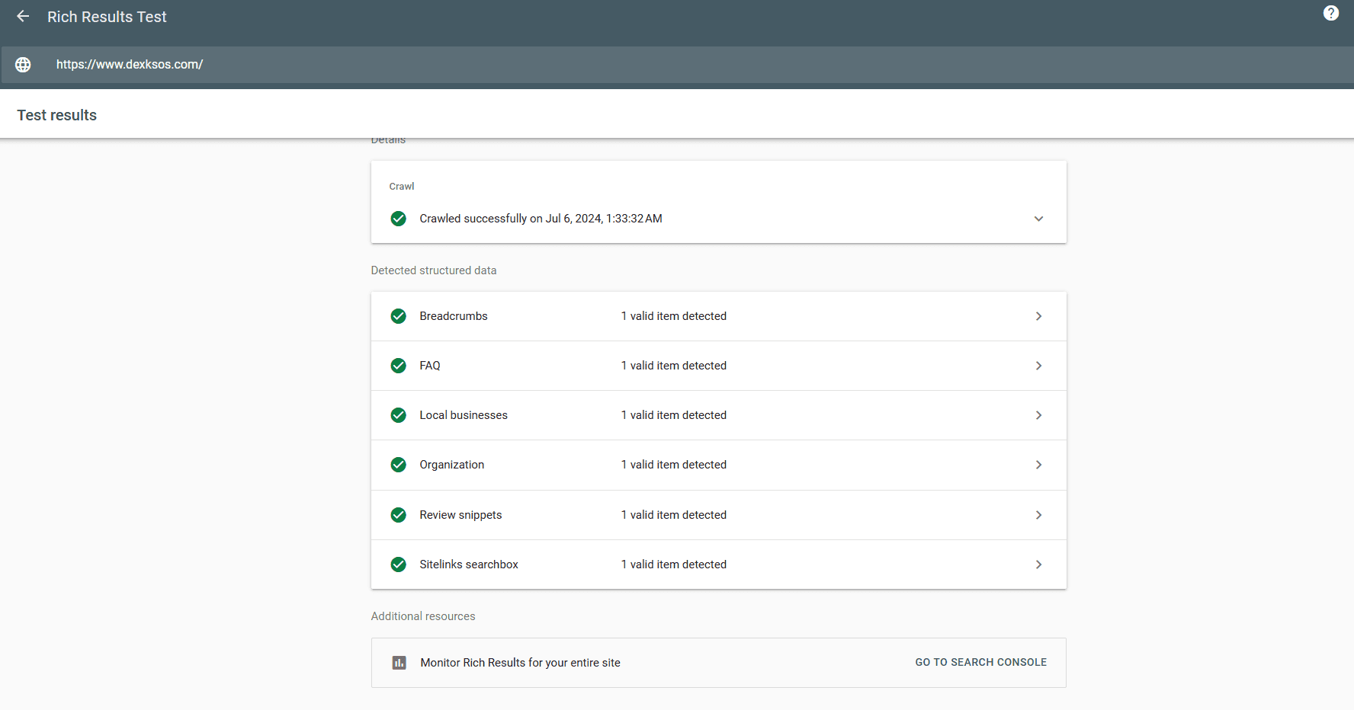Click the 'Additional resources' heading

pos(423,616)
